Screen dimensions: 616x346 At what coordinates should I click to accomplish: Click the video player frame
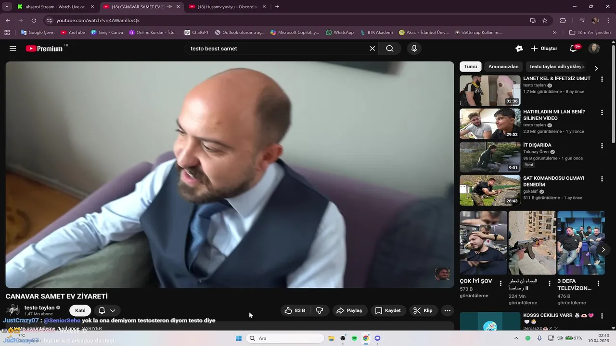coord(230,174)
